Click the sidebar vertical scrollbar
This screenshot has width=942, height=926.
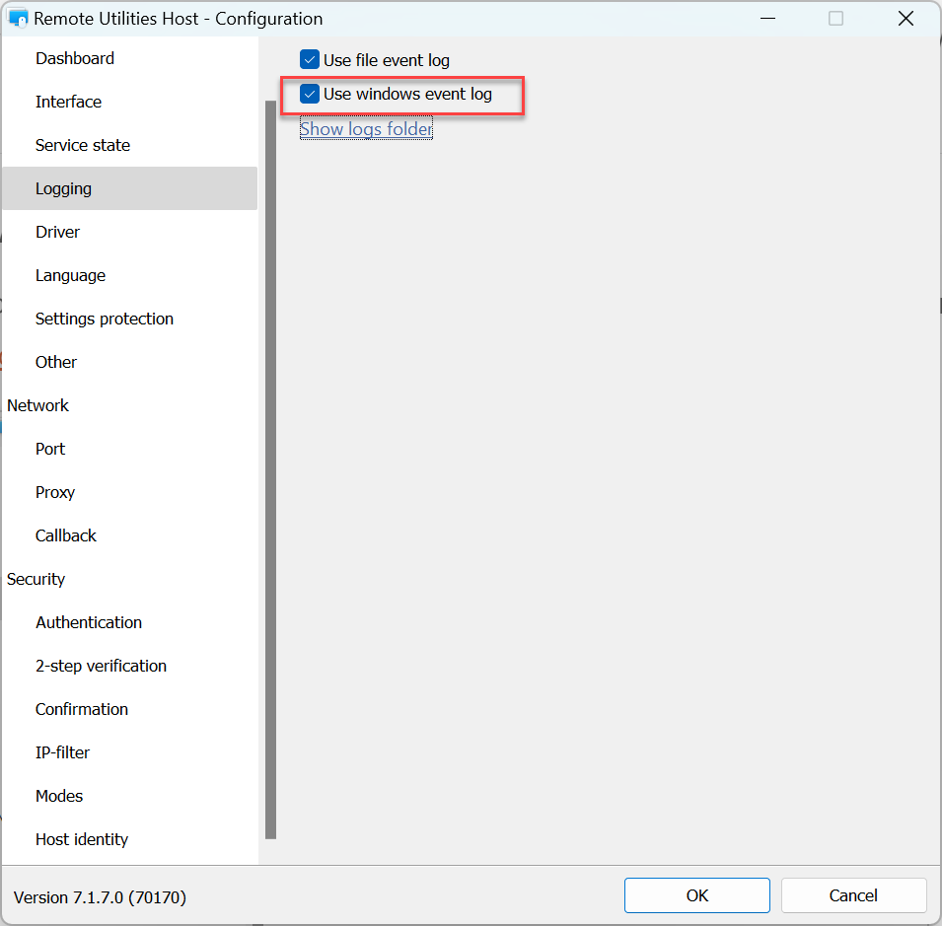(x=270, y=469)
